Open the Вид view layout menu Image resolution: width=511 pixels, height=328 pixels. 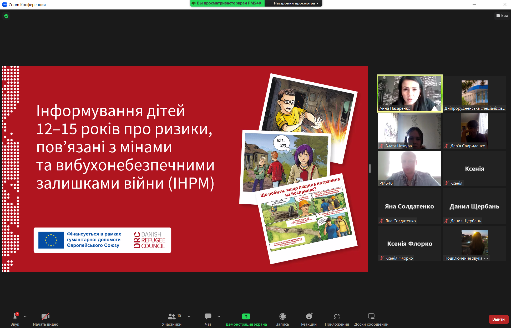[502, 16]
